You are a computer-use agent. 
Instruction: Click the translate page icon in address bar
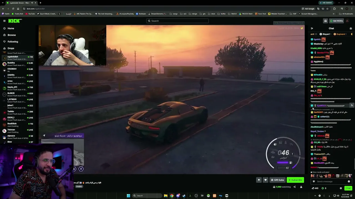(318, 9)
